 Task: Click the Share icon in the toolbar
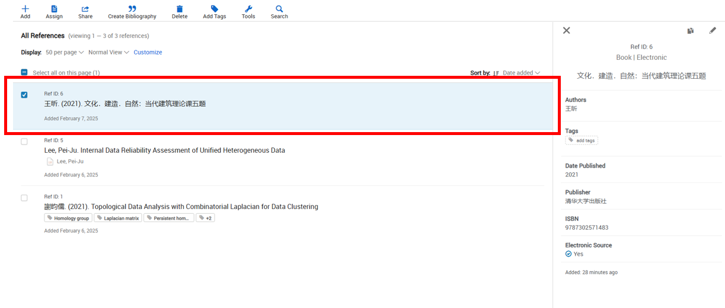click(x=85, y=9)
